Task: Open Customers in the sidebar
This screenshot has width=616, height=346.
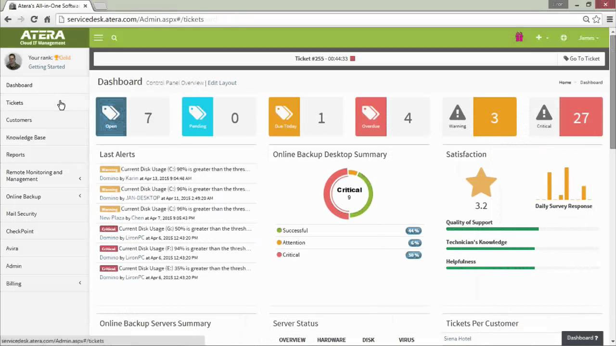Action: [x=19, y=120]
